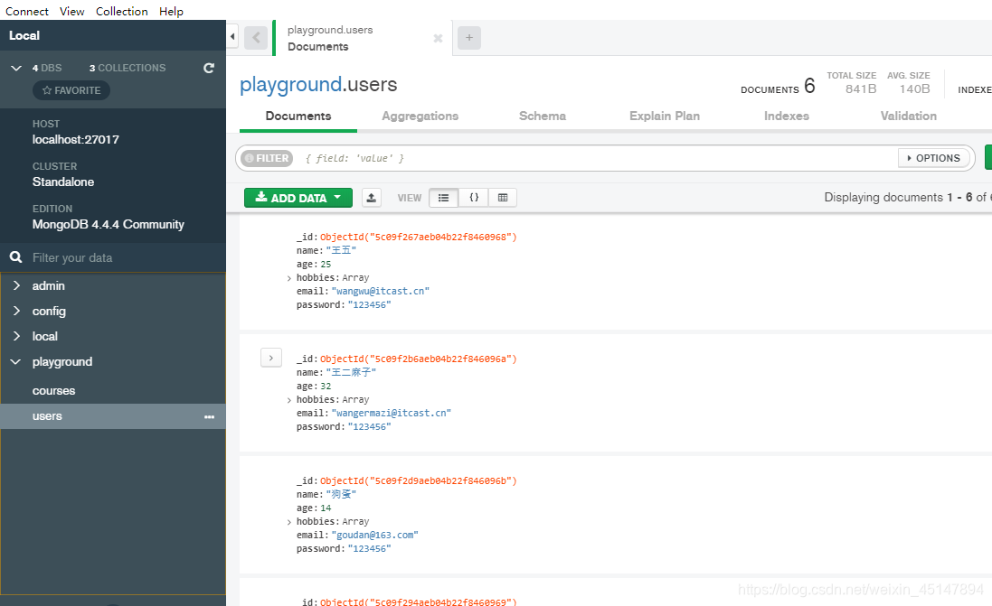Open a new tab with plus button
This screenshot has width=992, height=606.
click(x=468, y=38)
